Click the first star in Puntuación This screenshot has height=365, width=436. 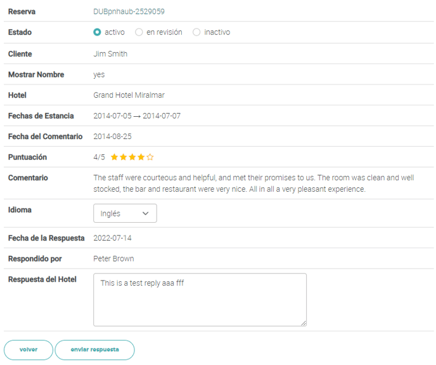pyautogui.click(x=115, y=157)
